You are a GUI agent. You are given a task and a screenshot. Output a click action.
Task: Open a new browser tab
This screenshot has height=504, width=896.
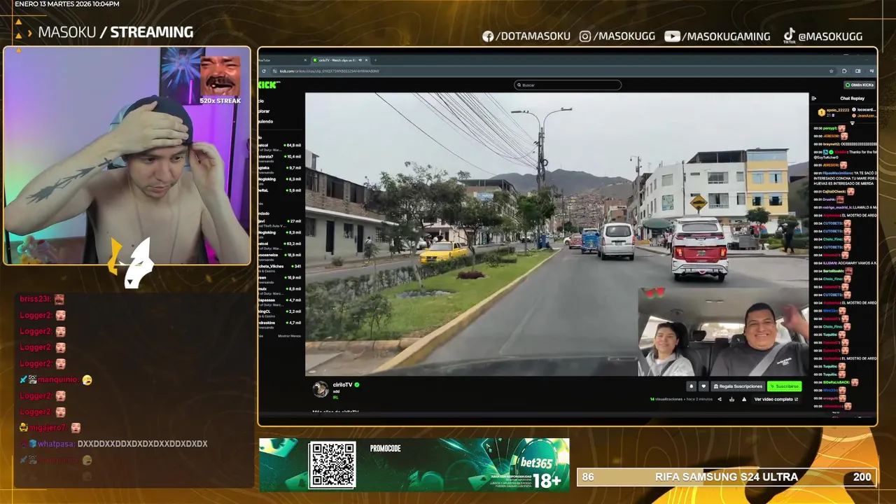pos(375,60)
